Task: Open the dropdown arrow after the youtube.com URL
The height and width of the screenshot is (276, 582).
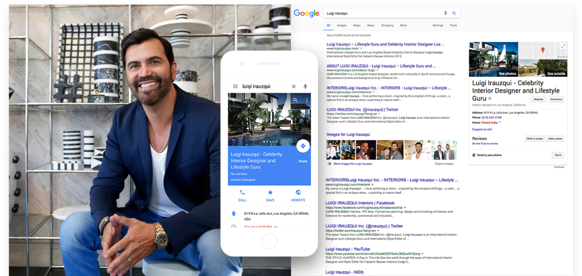Action: 423,253
